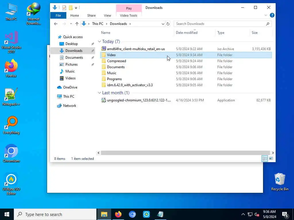294x220 pixels.
Task: Select the Compressed folder row
Action: [186, 61]
